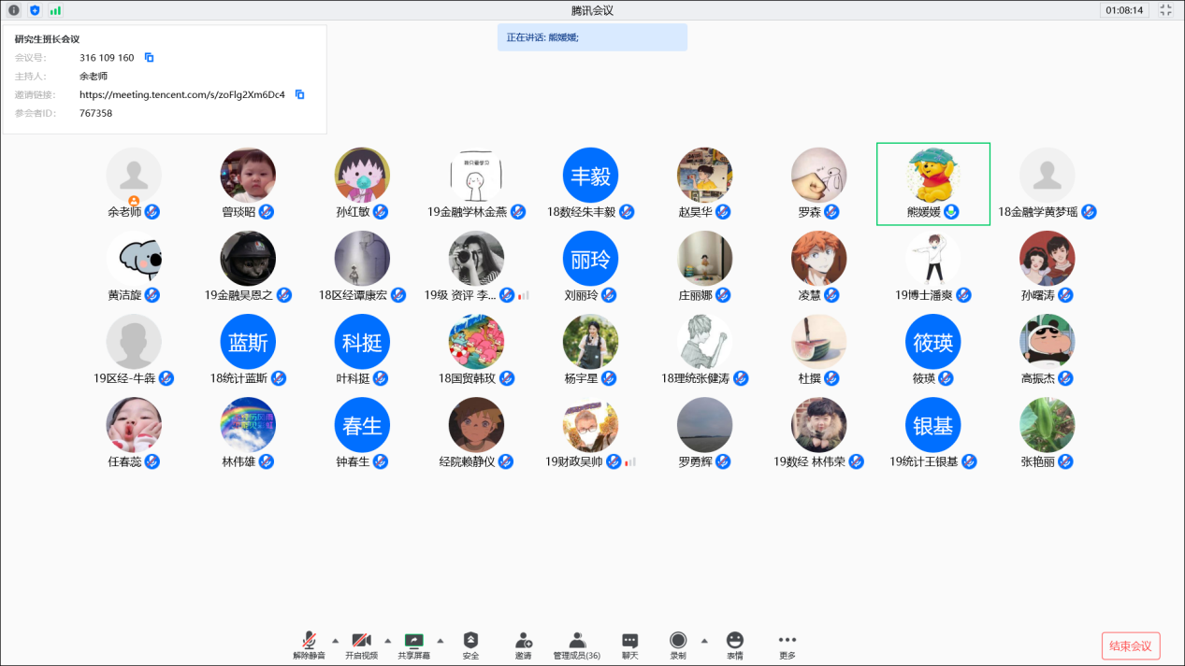Screen dimensions: 1185x666
Task: Open the 邀请 invite dialog
Action: click(524, 645)
